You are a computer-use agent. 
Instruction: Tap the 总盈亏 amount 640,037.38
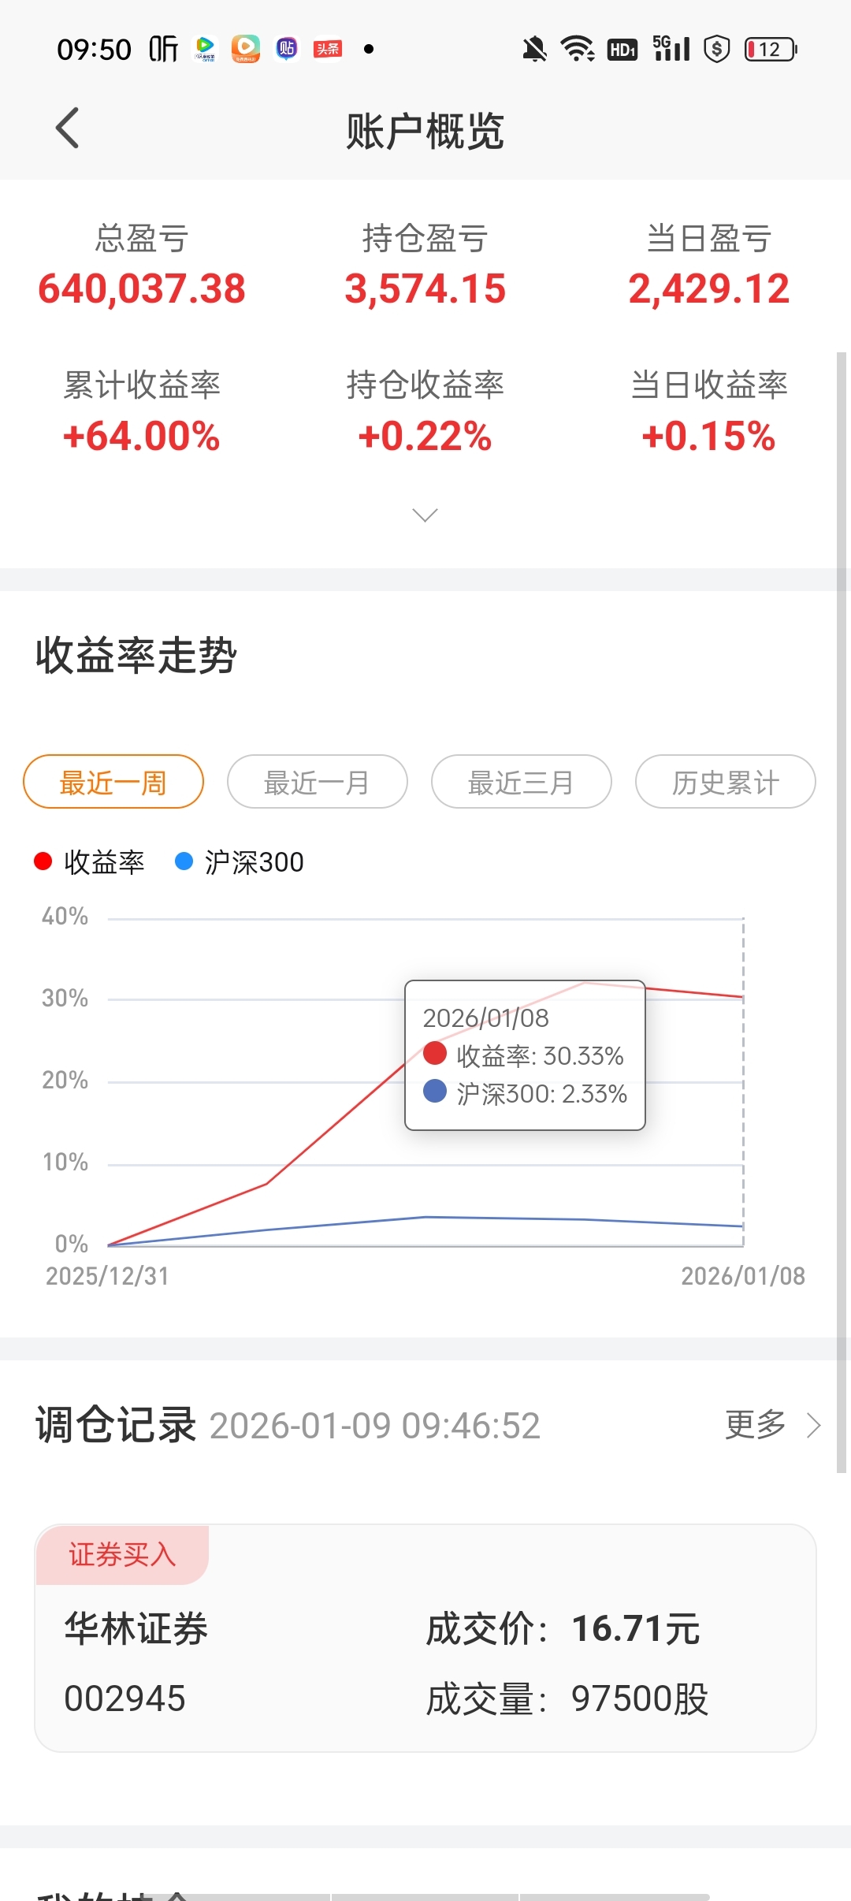[x=142, y=288]
